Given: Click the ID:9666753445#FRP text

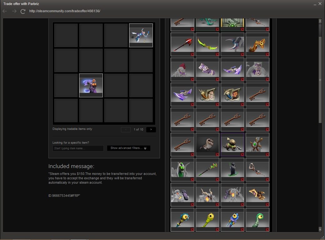Looking at the screenshot, I should click(64, 196).
